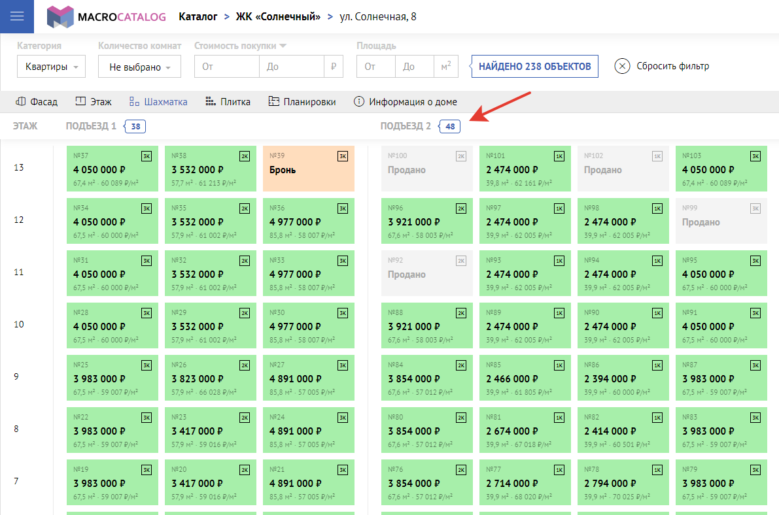Open apartment №77 card

[x=525, y=482]
